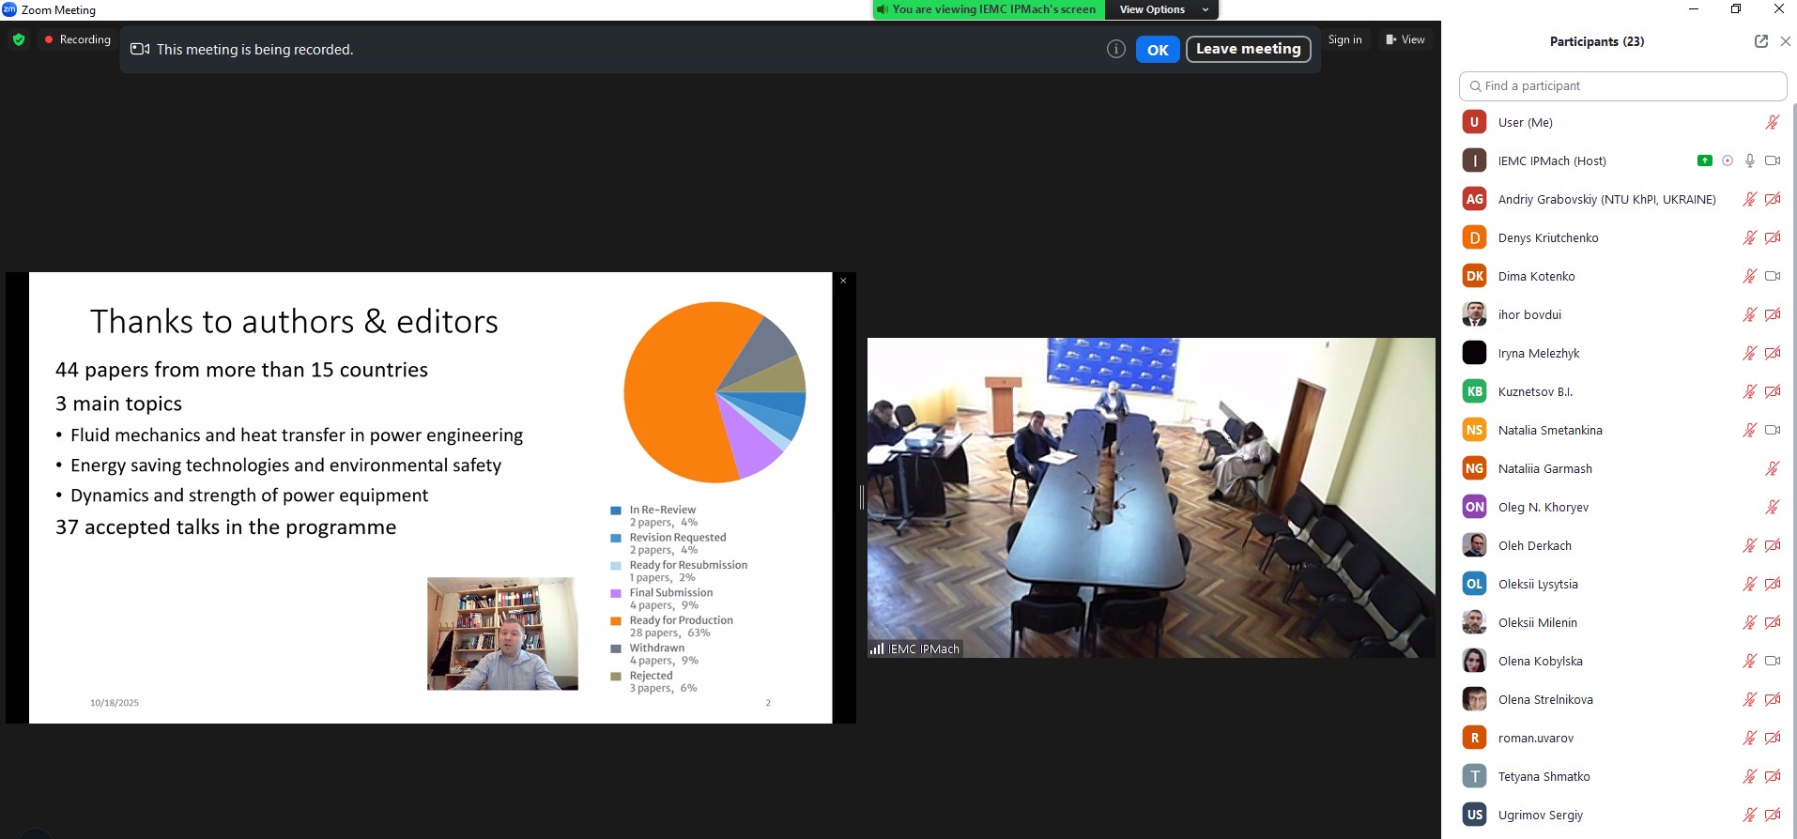This screenshot has height=839, width=1797.
Task: Click the IEMC IPMach host camera icon
Action: (x=1773, y=160)
